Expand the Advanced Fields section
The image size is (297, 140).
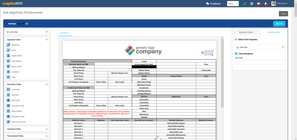27,129
